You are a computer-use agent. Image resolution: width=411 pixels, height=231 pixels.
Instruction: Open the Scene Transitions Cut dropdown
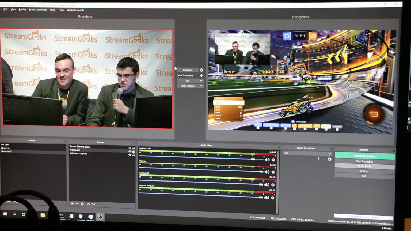(307, 153)
